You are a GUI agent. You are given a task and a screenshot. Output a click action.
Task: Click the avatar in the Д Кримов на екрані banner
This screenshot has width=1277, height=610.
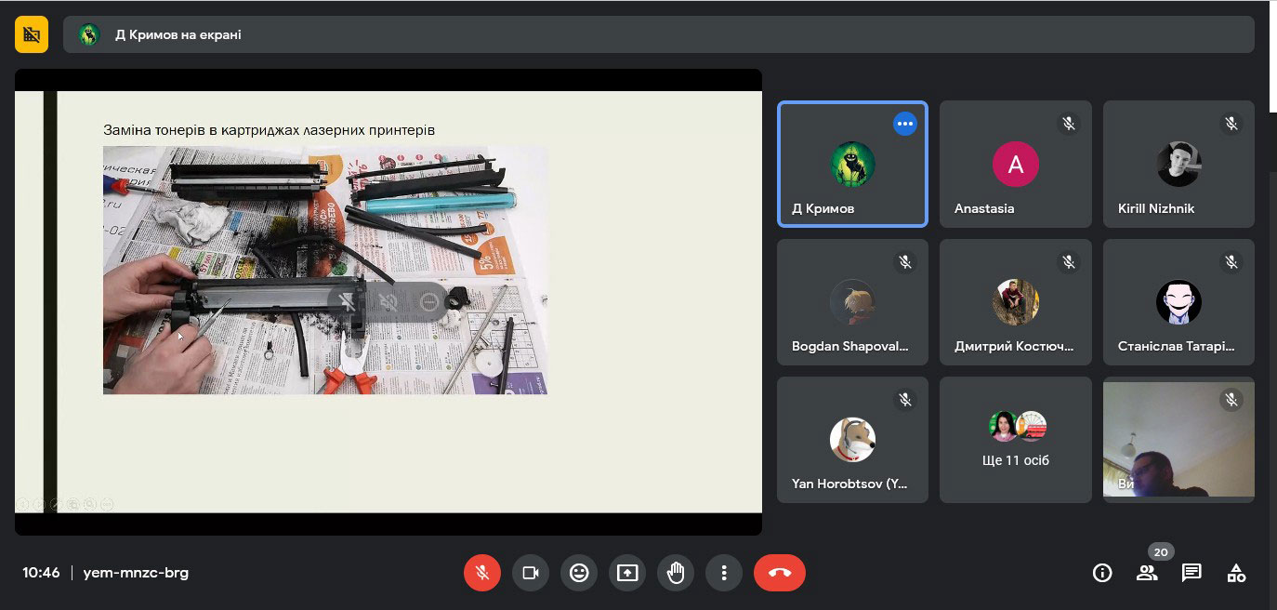coord(89,35)
